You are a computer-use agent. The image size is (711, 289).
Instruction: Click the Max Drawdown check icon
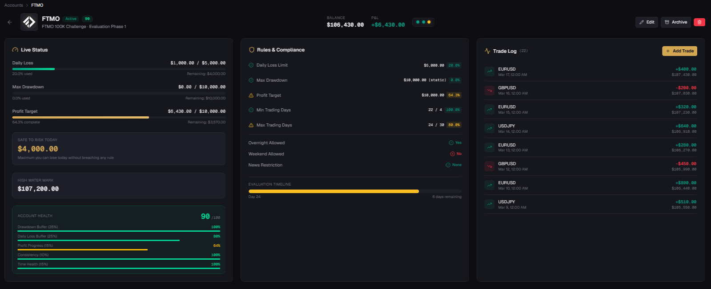(251, 80)
